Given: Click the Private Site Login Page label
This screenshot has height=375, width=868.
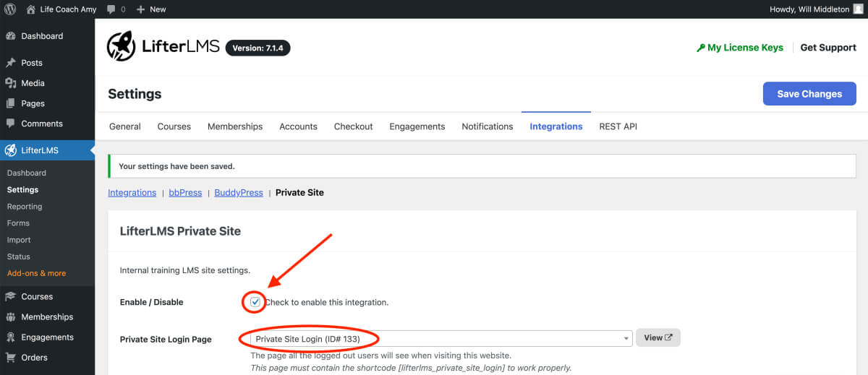Looking at the screenshot, I should 166,339.
